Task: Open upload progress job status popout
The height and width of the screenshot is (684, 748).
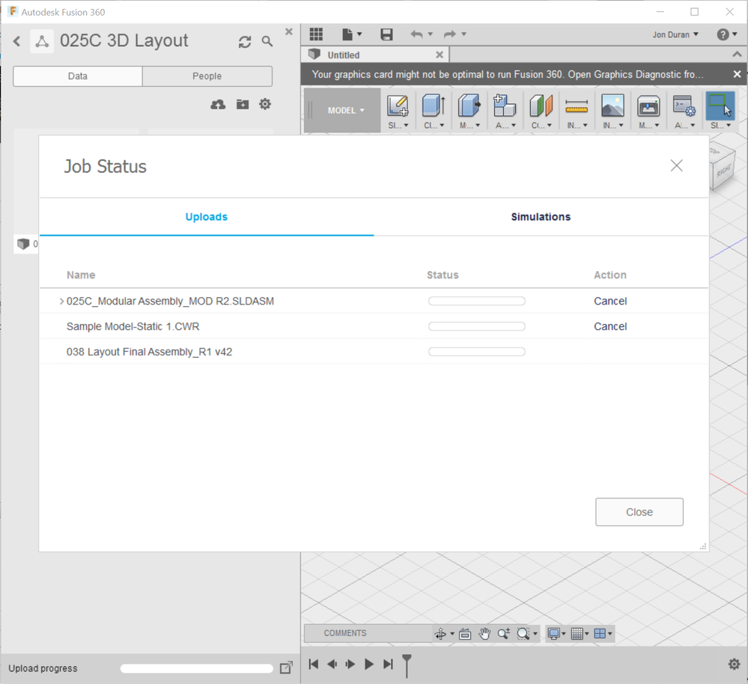Action: coord(286,668)
